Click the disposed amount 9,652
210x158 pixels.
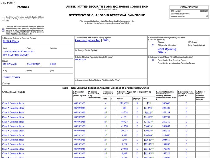point(124,135)
